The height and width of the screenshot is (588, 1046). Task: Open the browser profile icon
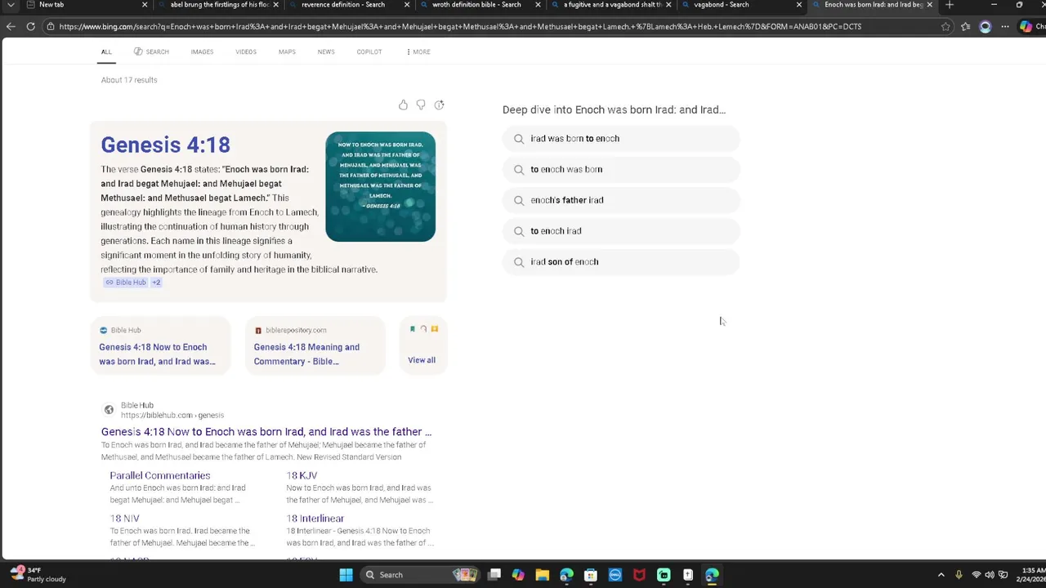click(x=985, y=26)
